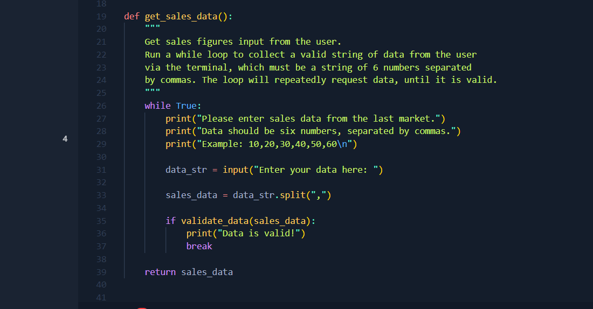
Task: Click the docstring line starting "Get sales figures"
Action: [243, 41]
